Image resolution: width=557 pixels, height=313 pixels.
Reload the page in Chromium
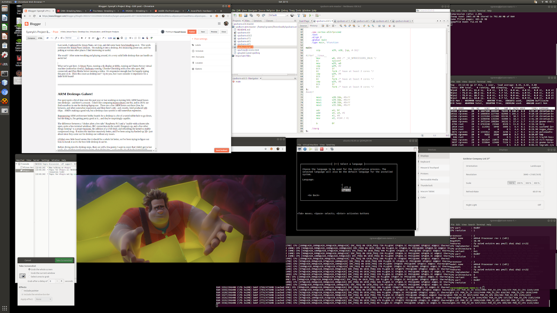click(x=34, y=16)
